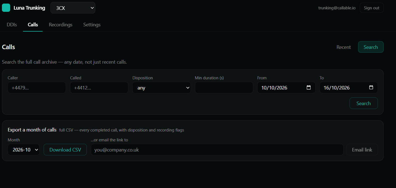Focus the Called number input field
This screenshot has width=396, height=188.
(x=99, y=88)
